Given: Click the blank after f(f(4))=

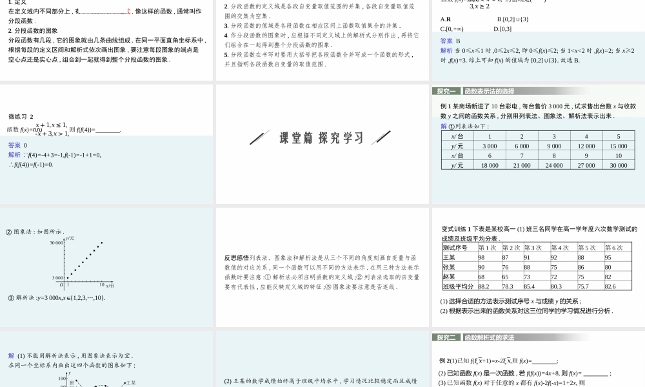Looking at the screenshot, I should pyautogui.click(x=107, y=130).
